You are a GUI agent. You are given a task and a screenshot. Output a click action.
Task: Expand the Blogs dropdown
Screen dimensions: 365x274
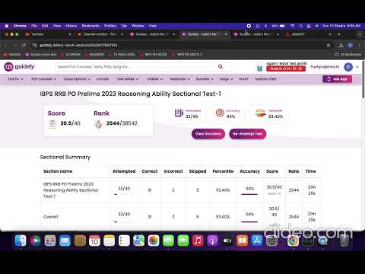[x=226, y=79]
